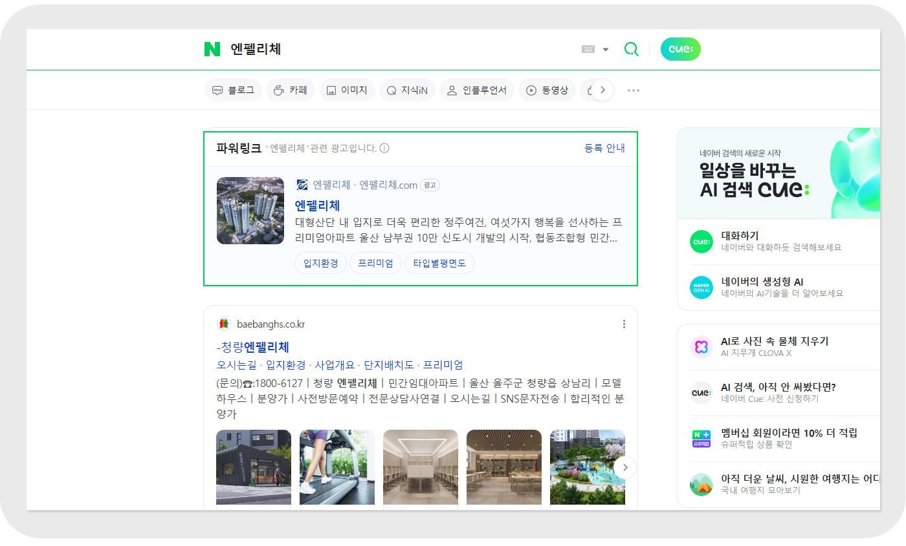Click the 타입별평면도 chip
This screenshot has width=906, height=546.
439,263
